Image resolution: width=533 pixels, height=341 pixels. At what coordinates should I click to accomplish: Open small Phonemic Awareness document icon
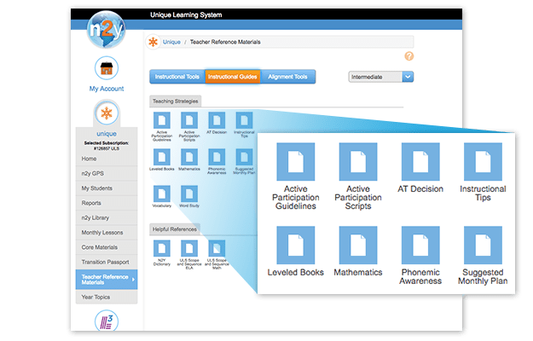click(217, 157)
